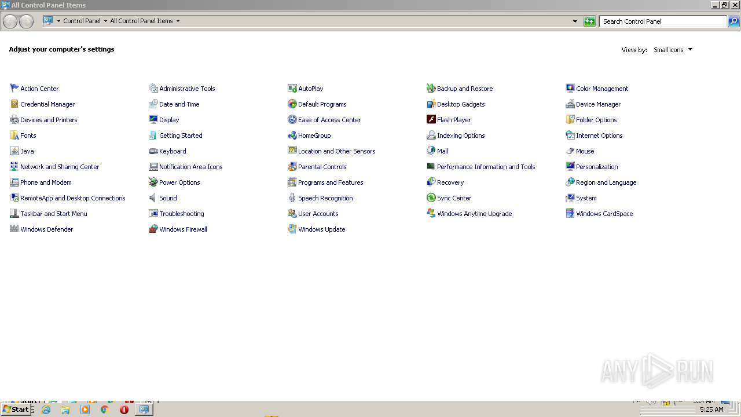Open the User Accounts link

click(x=318, y=214)
